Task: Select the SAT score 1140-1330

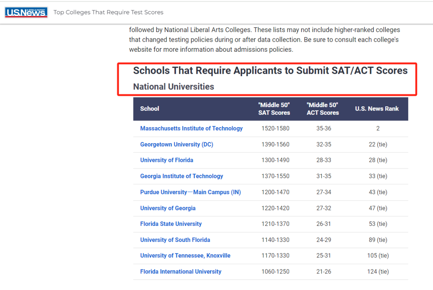Action: 275,240
